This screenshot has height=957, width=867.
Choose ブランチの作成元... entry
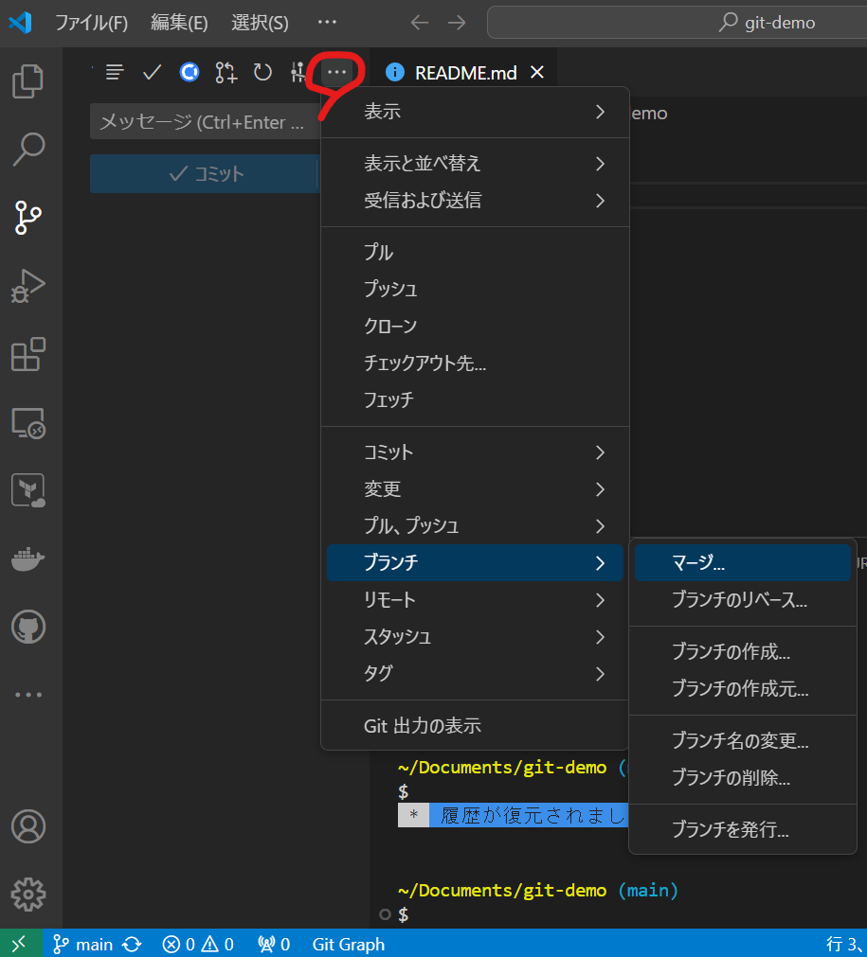click(742, 689)
